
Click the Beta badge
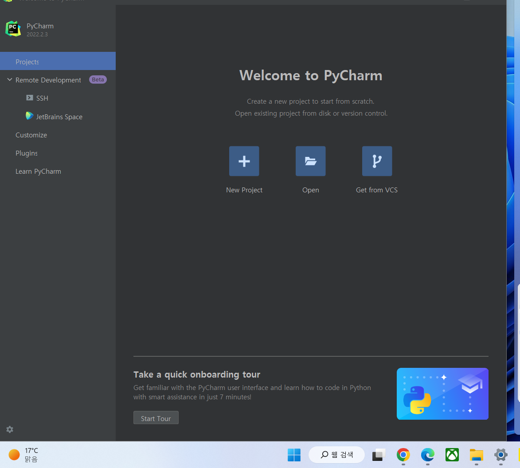98,79
